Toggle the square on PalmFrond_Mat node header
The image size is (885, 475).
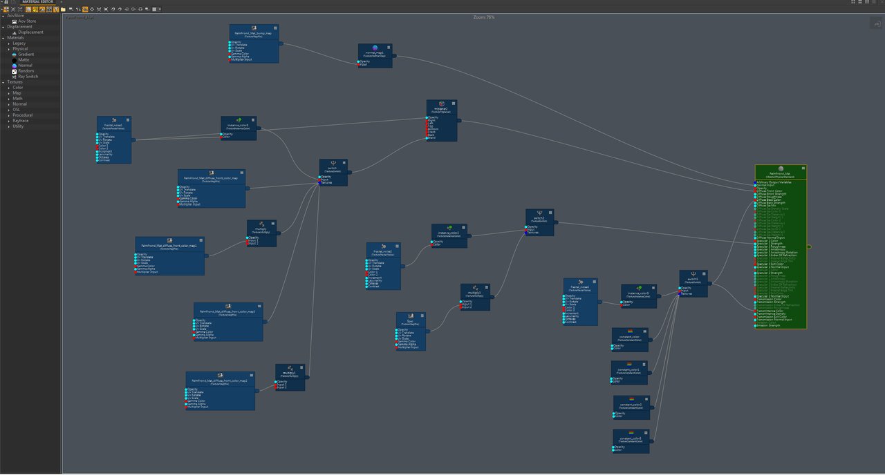coord(803,168)
